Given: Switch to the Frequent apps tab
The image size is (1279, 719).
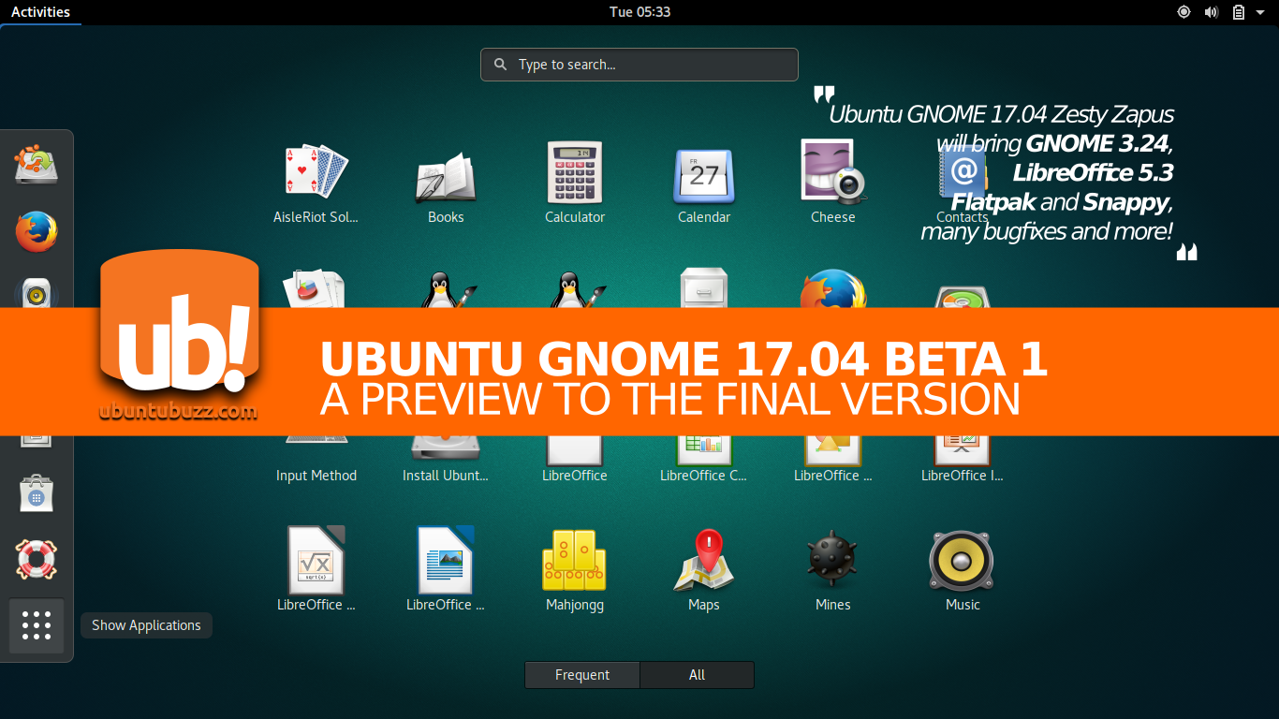Looking at the screenshot, I should (582, 675).
